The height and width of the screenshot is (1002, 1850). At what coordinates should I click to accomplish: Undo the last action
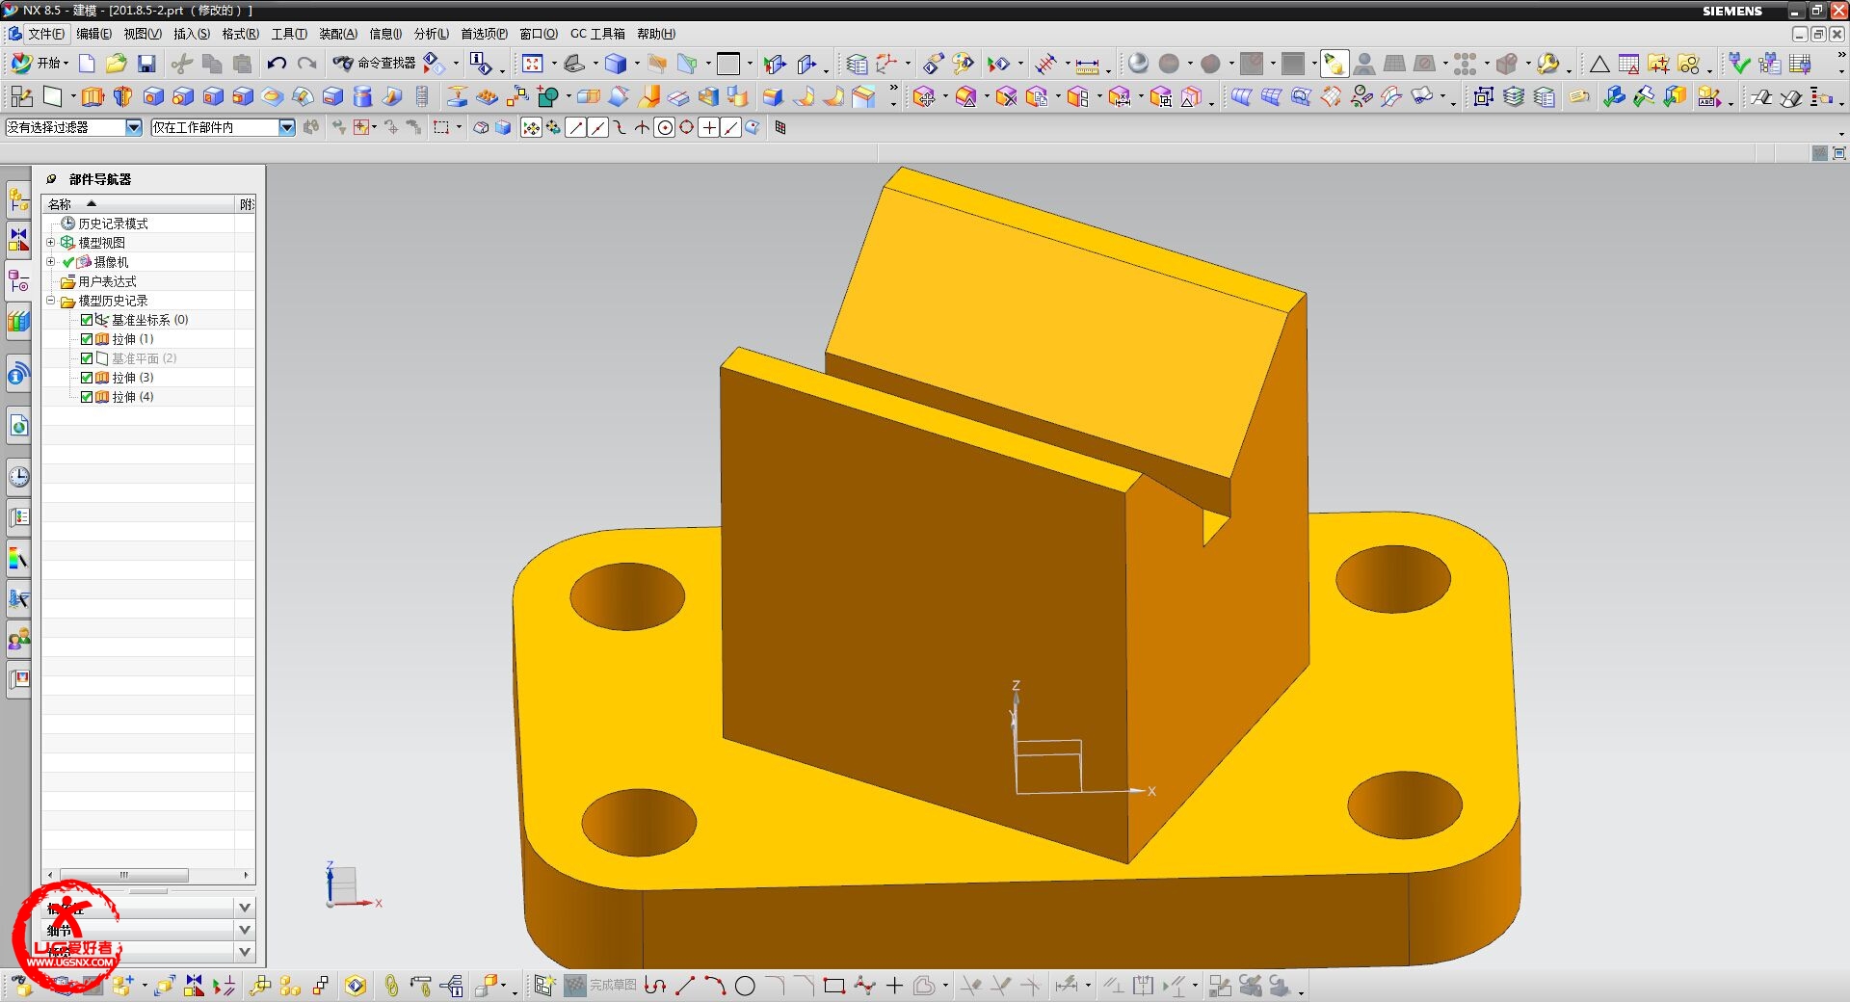[277, 64]
